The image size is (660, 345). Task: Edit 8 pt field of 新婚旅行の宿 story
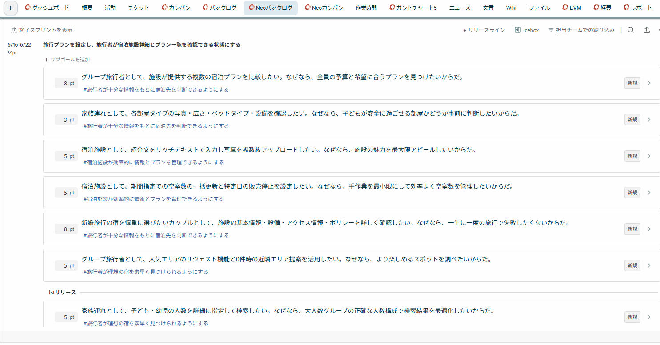(66, 229)
